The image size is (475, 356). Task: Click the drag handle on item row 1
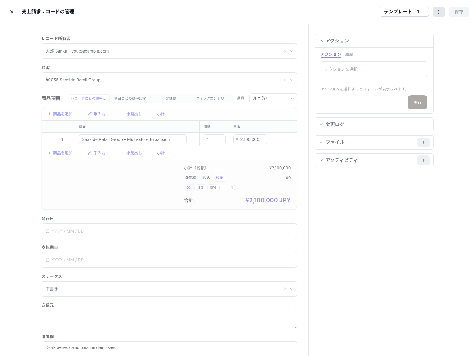(x=49, y=139)
